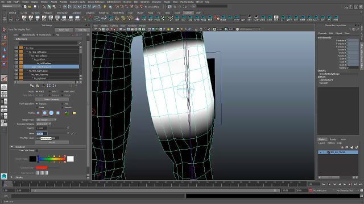364x204 pixels.
Task: Click the Flood button
Action: (x=52, y=142)
